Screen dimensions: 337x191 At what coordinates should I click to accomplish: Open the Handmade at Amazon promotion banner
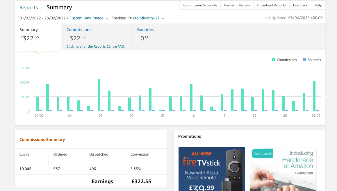tap(283, 169)
